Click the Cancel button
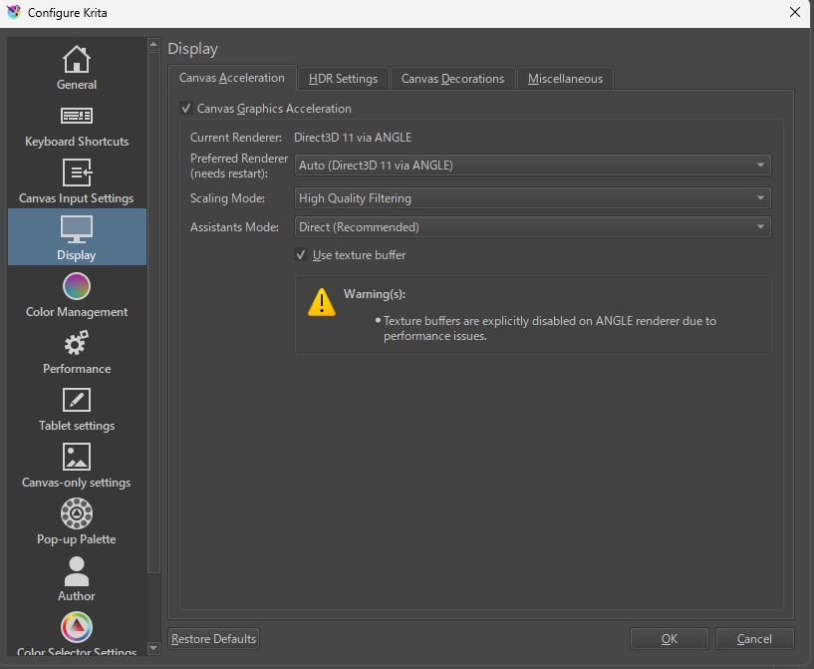Viewport: 814px width, 669px height. 755,639
